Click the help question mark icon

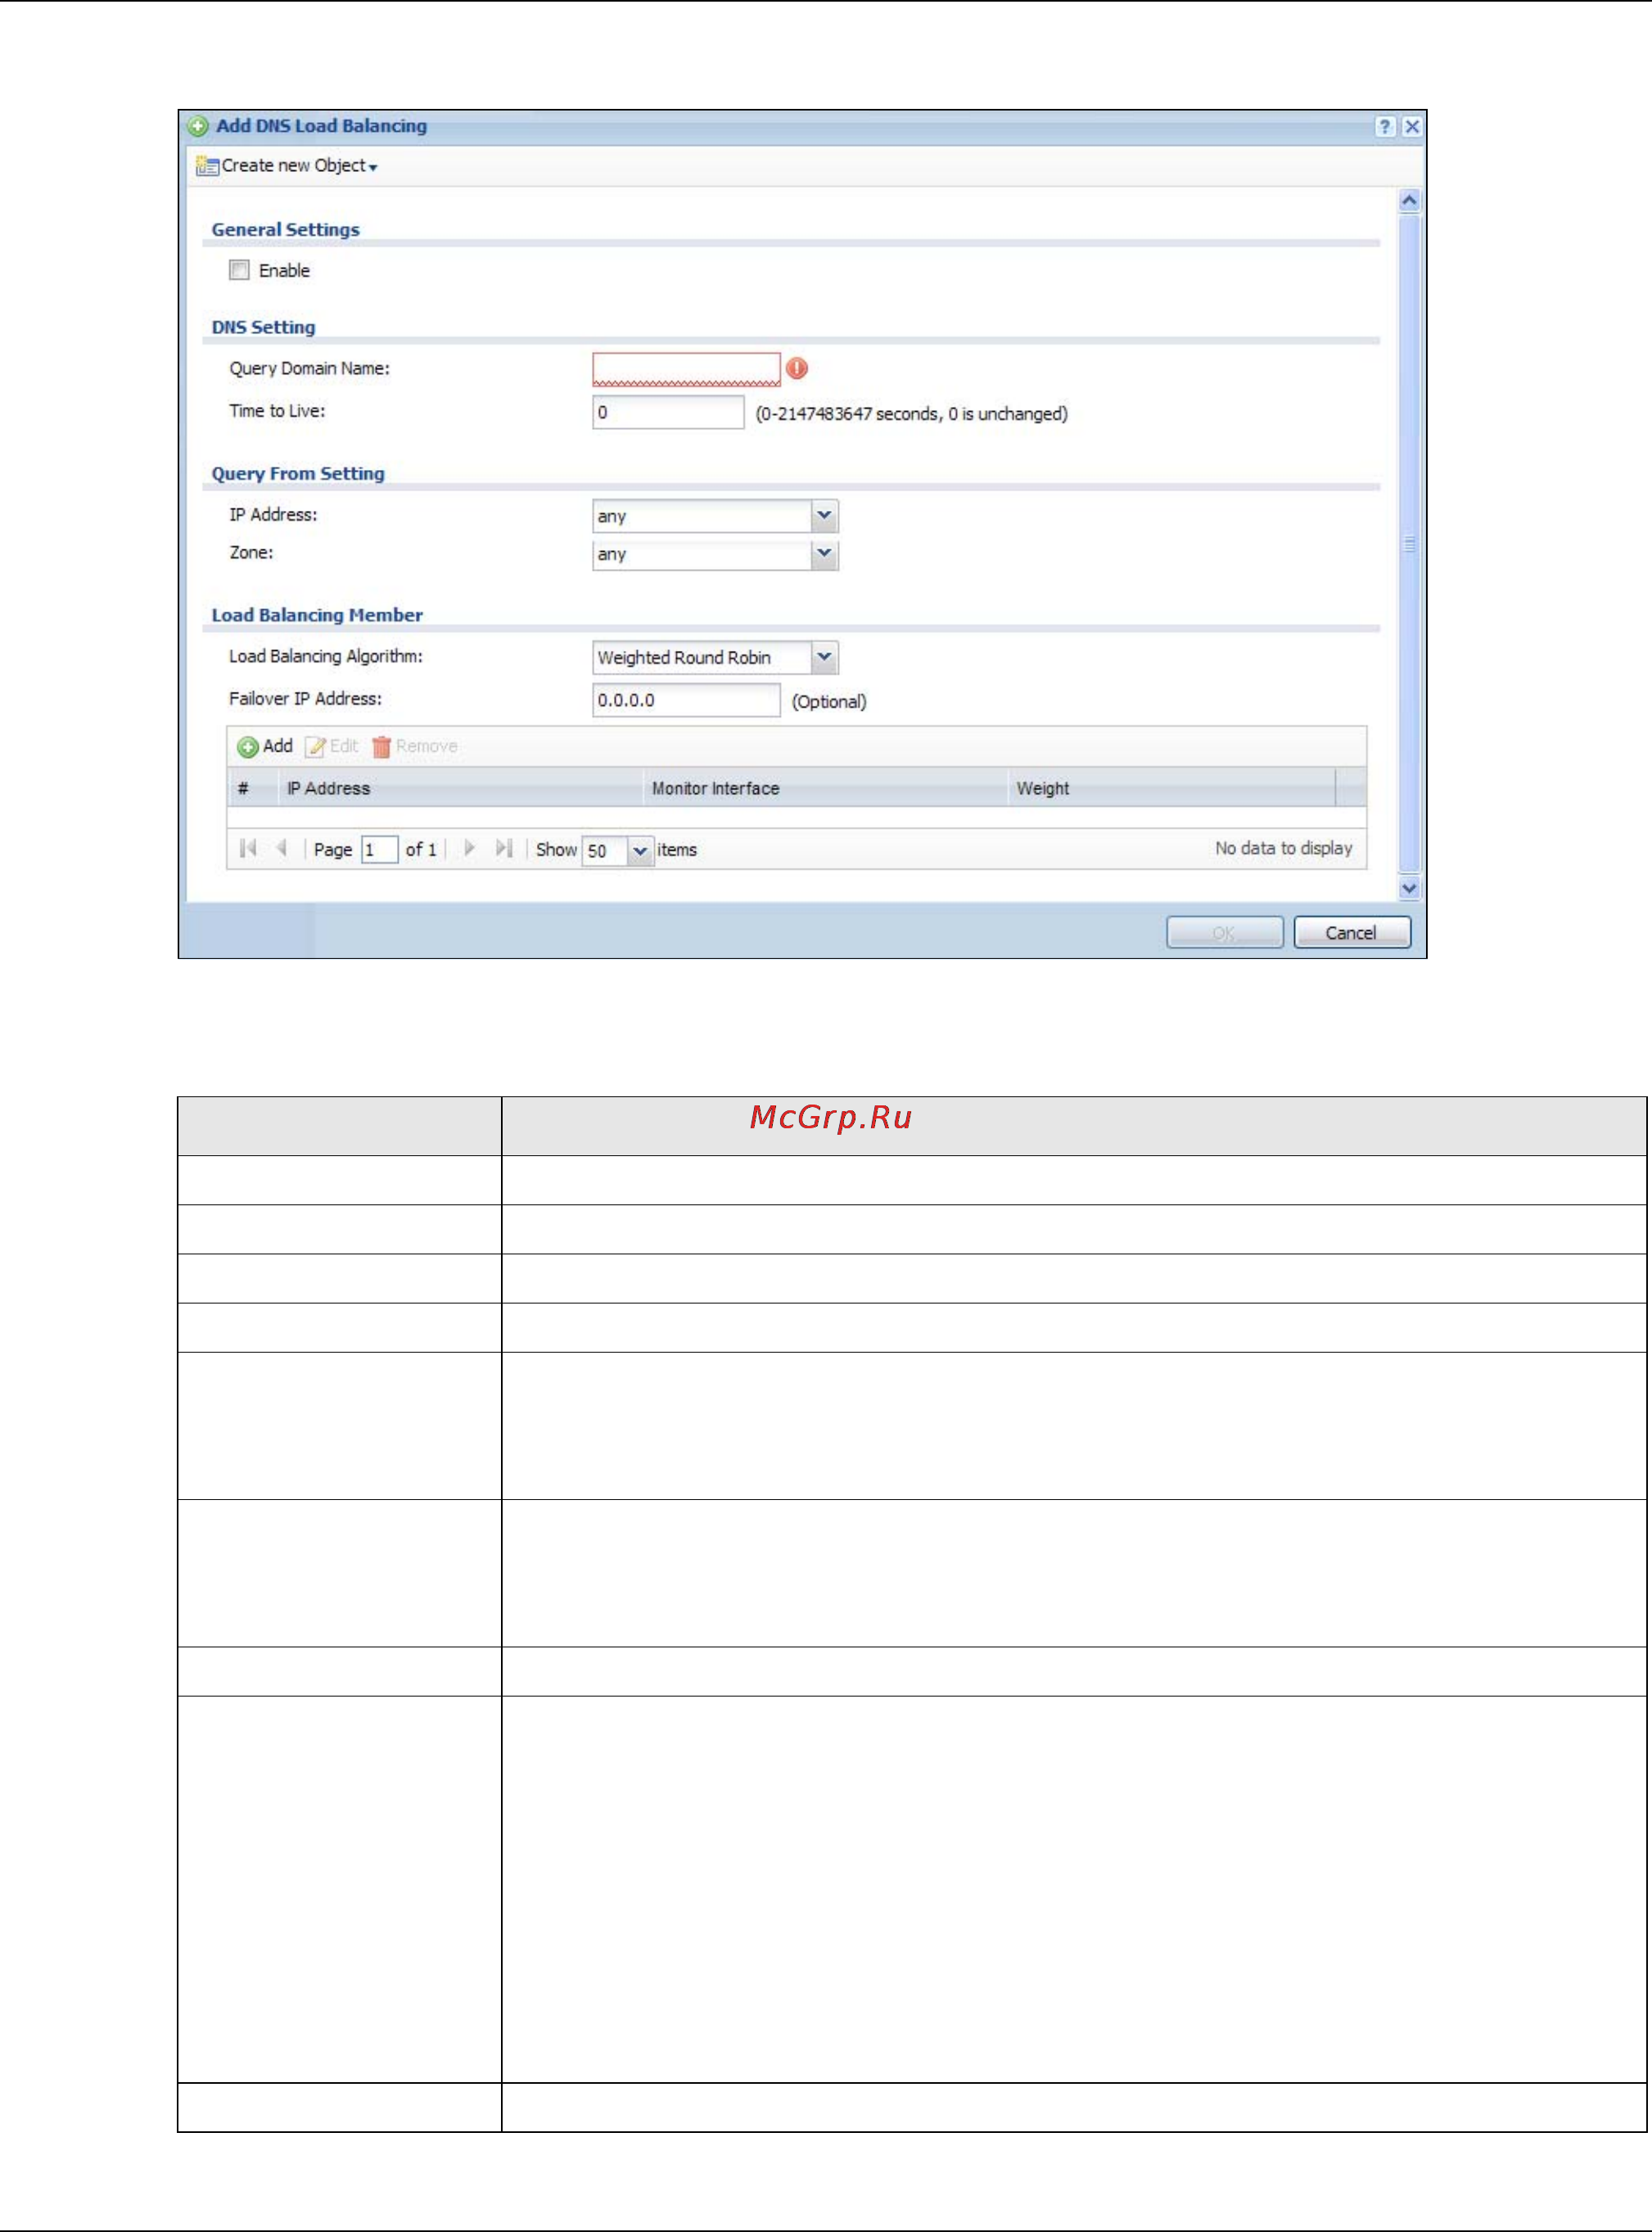tap(1384, 126)
